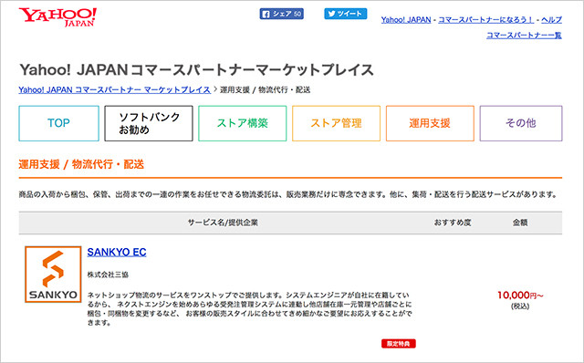584x363 pixels.
Task: Select the 運用支援 tab
Action: [430, 123]
